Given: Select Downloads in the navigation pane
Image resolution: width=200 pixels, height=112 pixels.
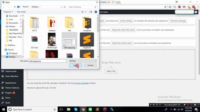Looking at the screenshot, I should pos(13,16).
